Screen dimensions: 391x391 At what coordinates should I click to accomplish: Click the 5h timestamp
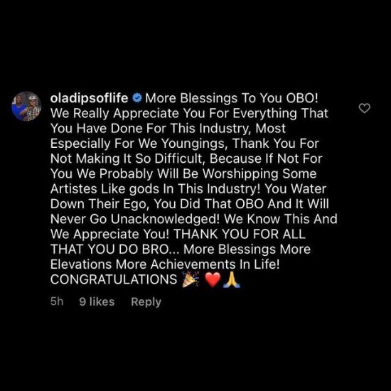[x=57, y=301]
